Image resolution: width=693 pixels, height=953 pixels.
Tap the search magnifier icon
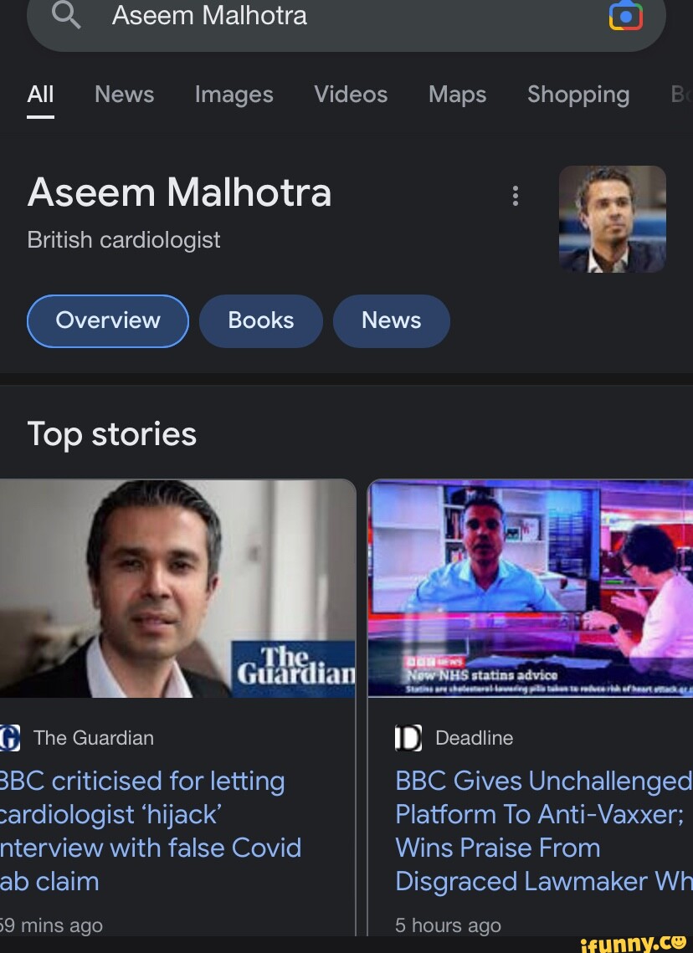pyautogui.click(x=66, y=15)
